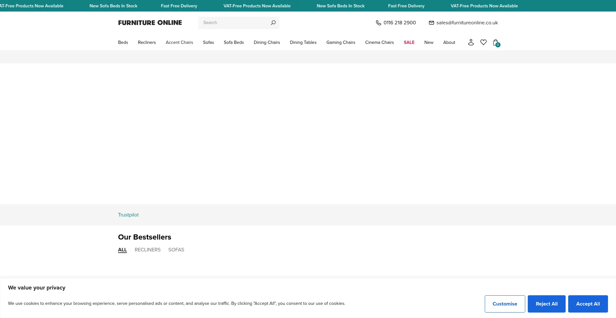Image resolution: width=616 pixels, height=318 pixels.
Task: Open the Beds menu
Action: tap(123, 42)
